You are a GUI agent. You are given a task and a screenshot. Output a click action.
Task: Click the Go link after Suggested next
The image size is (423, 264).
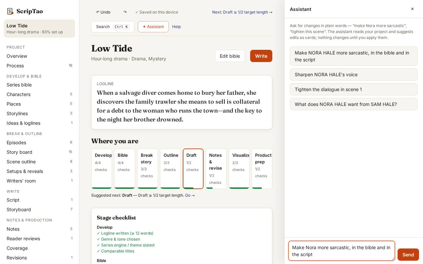click(x=190, y=195)
